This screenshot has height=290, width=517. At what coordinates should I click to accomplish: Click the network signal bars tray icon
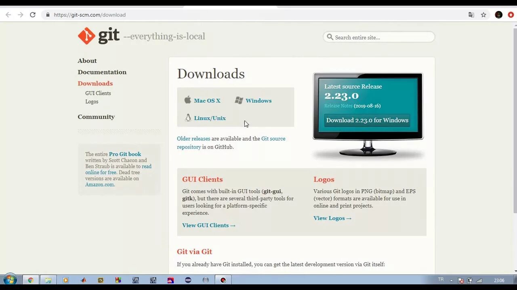click(479, 280)
